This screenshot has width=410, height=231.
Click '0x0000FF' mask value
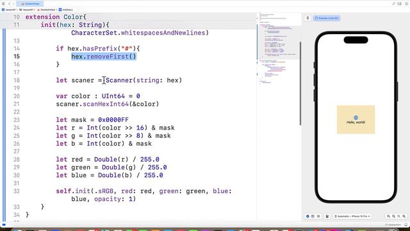point(113,120)
